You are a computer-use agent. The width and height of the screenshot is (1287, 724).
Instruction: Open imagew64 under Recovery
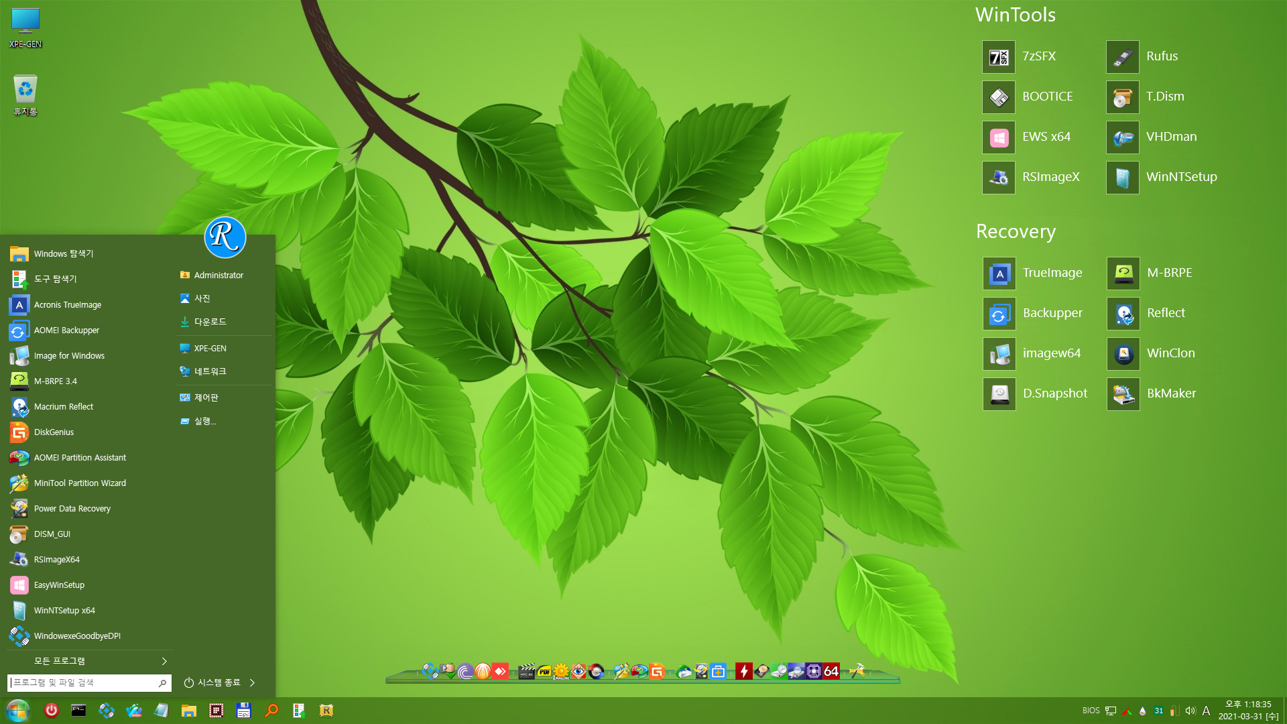(999, 354)
